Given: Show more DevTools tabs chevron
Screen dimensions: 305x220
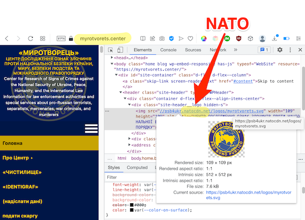Looking at the screenshot, I should 235,50.
